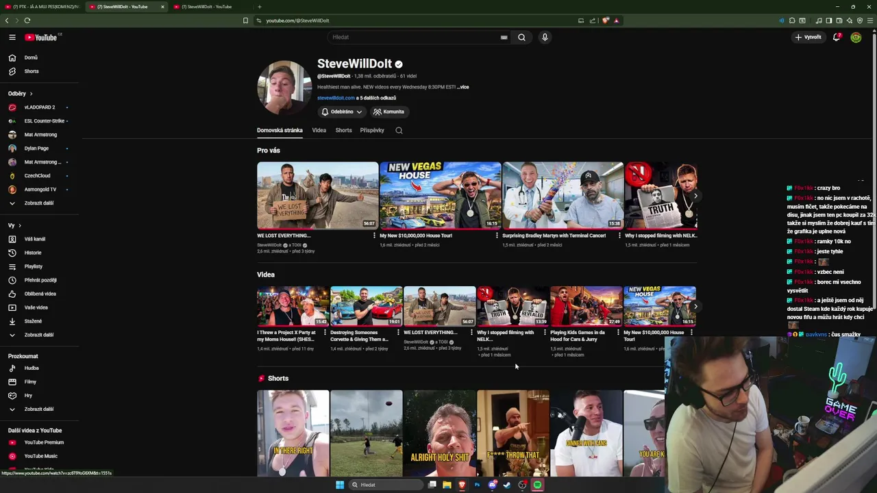This screenshot has width=877, height=493.
Task: Open Surprising Bradley Martyn video thumbnail
Action: tap(563, 195)
